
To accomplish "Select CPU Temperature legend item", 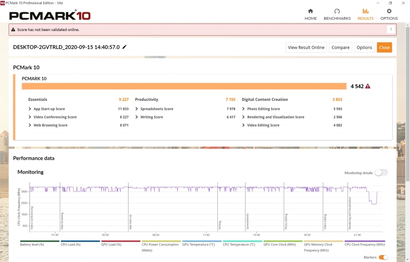I will 242,244.
